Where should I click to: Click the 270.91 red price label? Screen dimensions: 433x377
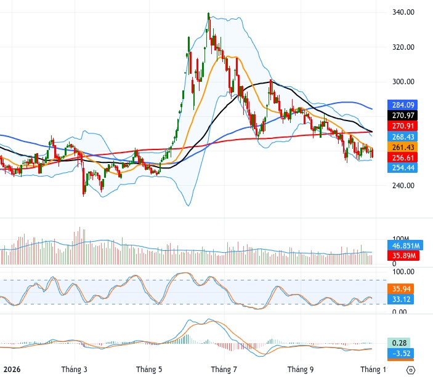point(403,126)
